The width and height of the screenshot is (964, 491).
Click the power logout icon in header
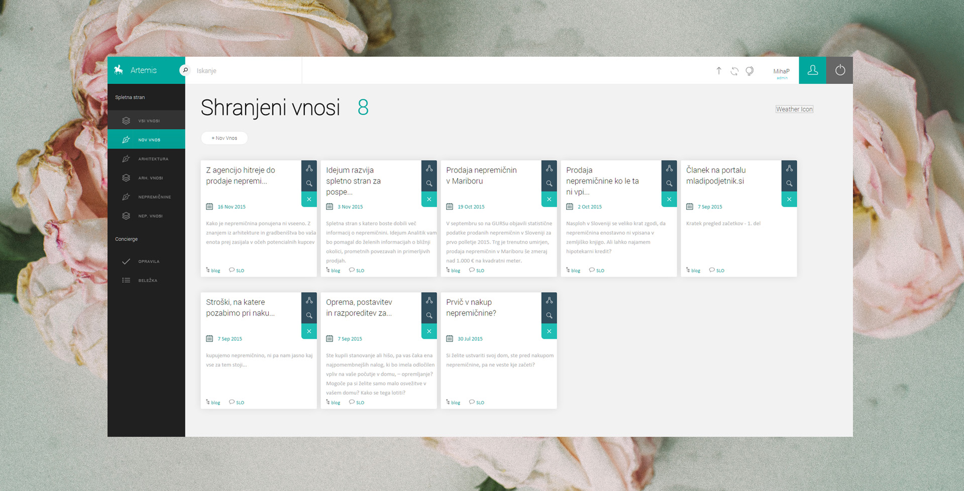[839, 70]
